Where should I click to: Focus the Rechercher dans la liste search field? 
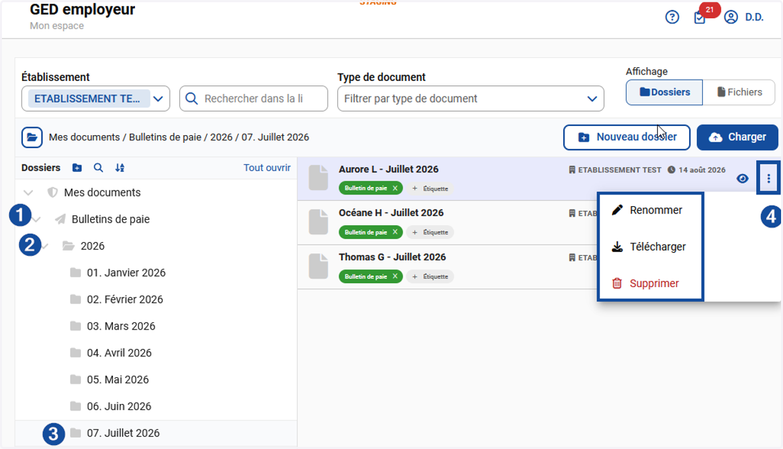click(254, 99)
